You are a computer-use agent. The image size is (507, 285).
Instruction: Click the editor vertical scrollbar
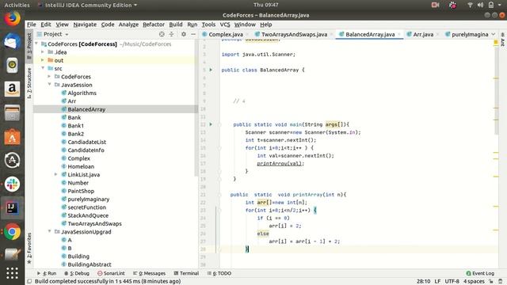(x=497, y=90)
